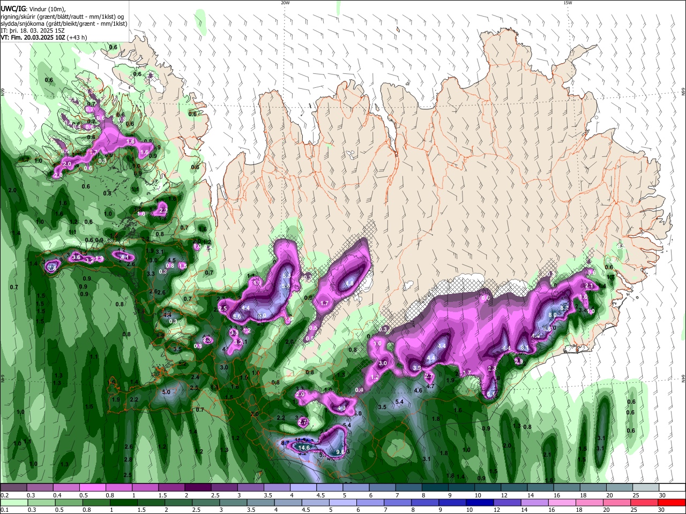Click the 'slydda/snjókoma (grátt/bleikt/grænt - mm/1klst)' line

tap(64, 24)
